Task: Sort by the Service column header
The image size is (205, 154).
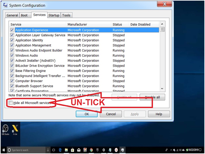Action: 38,24
